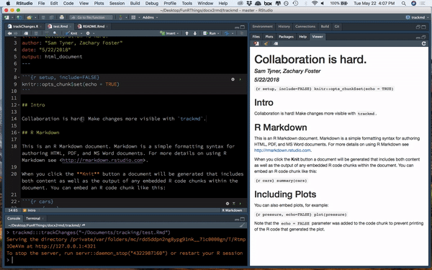432x270 pixels.
Task: Click the Go back arrow in the editor toolbar
Action: pos(9,33)
